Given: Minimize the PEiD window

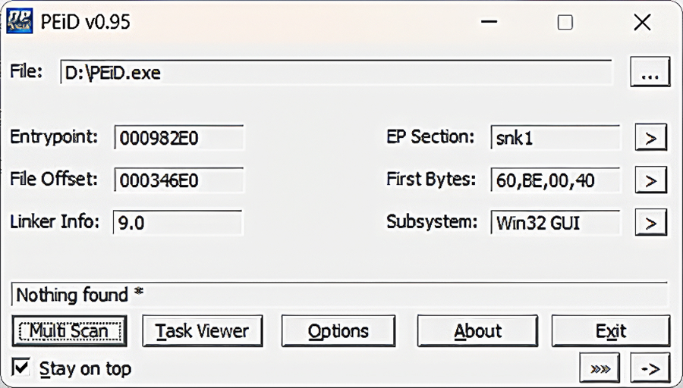Looking at the screenshot, I should point(489,22).
